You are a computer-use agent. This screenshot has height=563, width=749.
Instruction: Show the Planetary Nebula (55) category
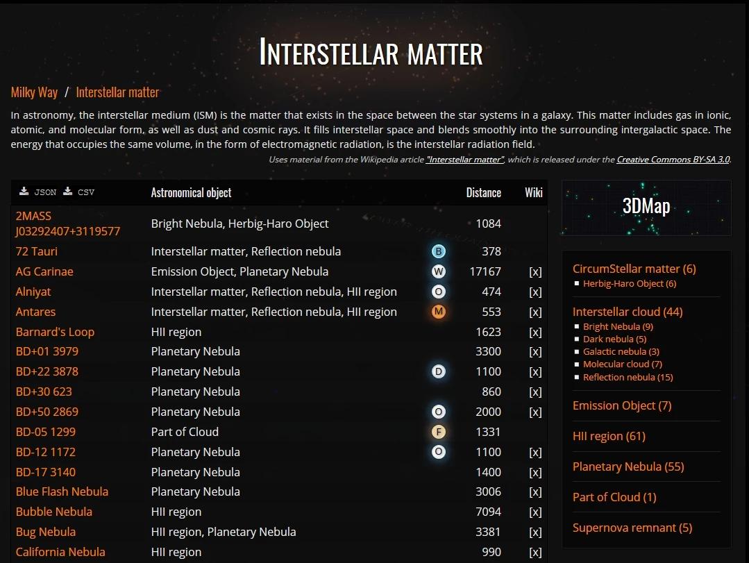628,467
